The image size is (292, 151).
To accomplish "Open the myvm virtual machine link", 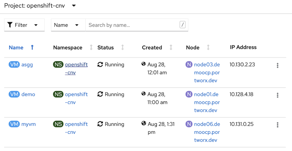I will 29,124.
